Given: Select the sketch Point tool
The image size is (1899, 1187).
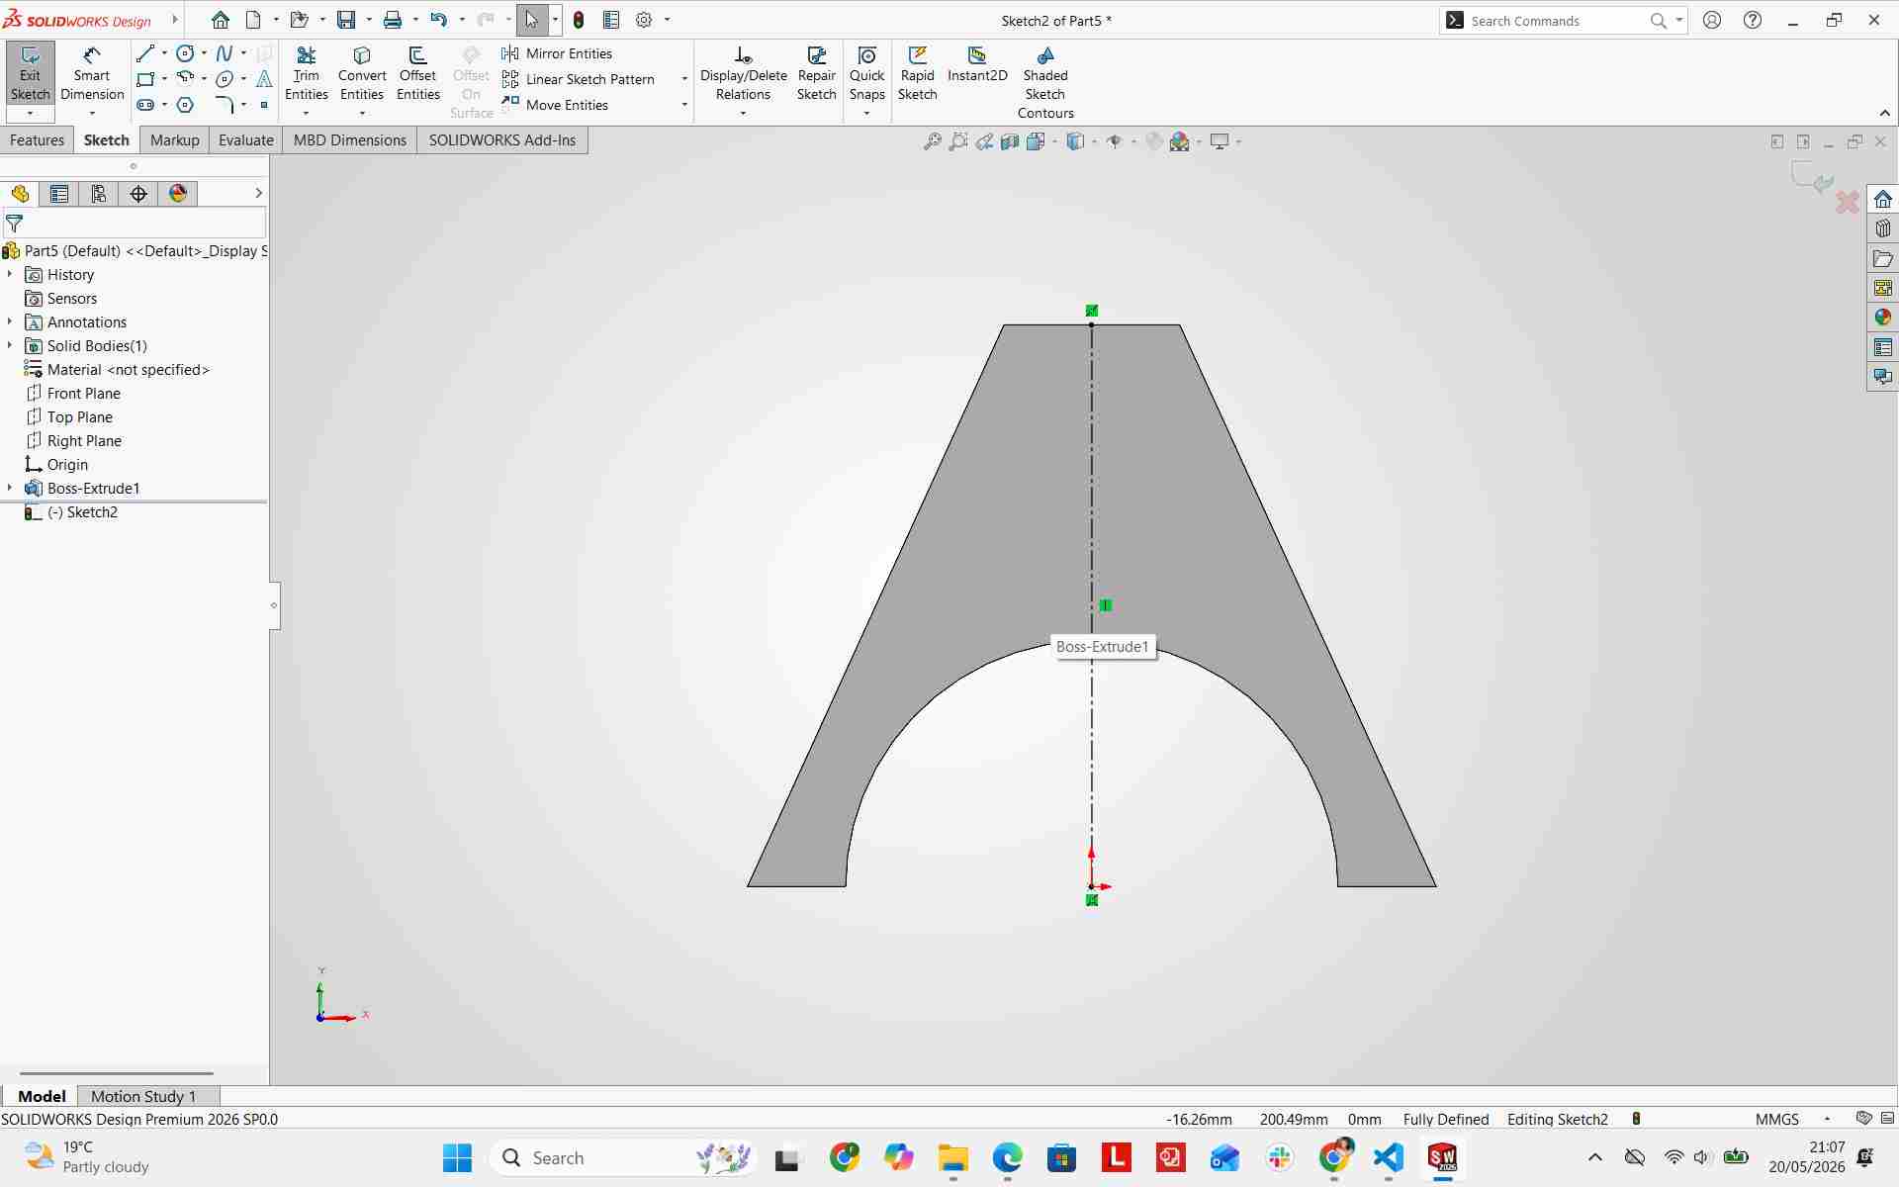Looking at the screenshot, I should [264, 105].
